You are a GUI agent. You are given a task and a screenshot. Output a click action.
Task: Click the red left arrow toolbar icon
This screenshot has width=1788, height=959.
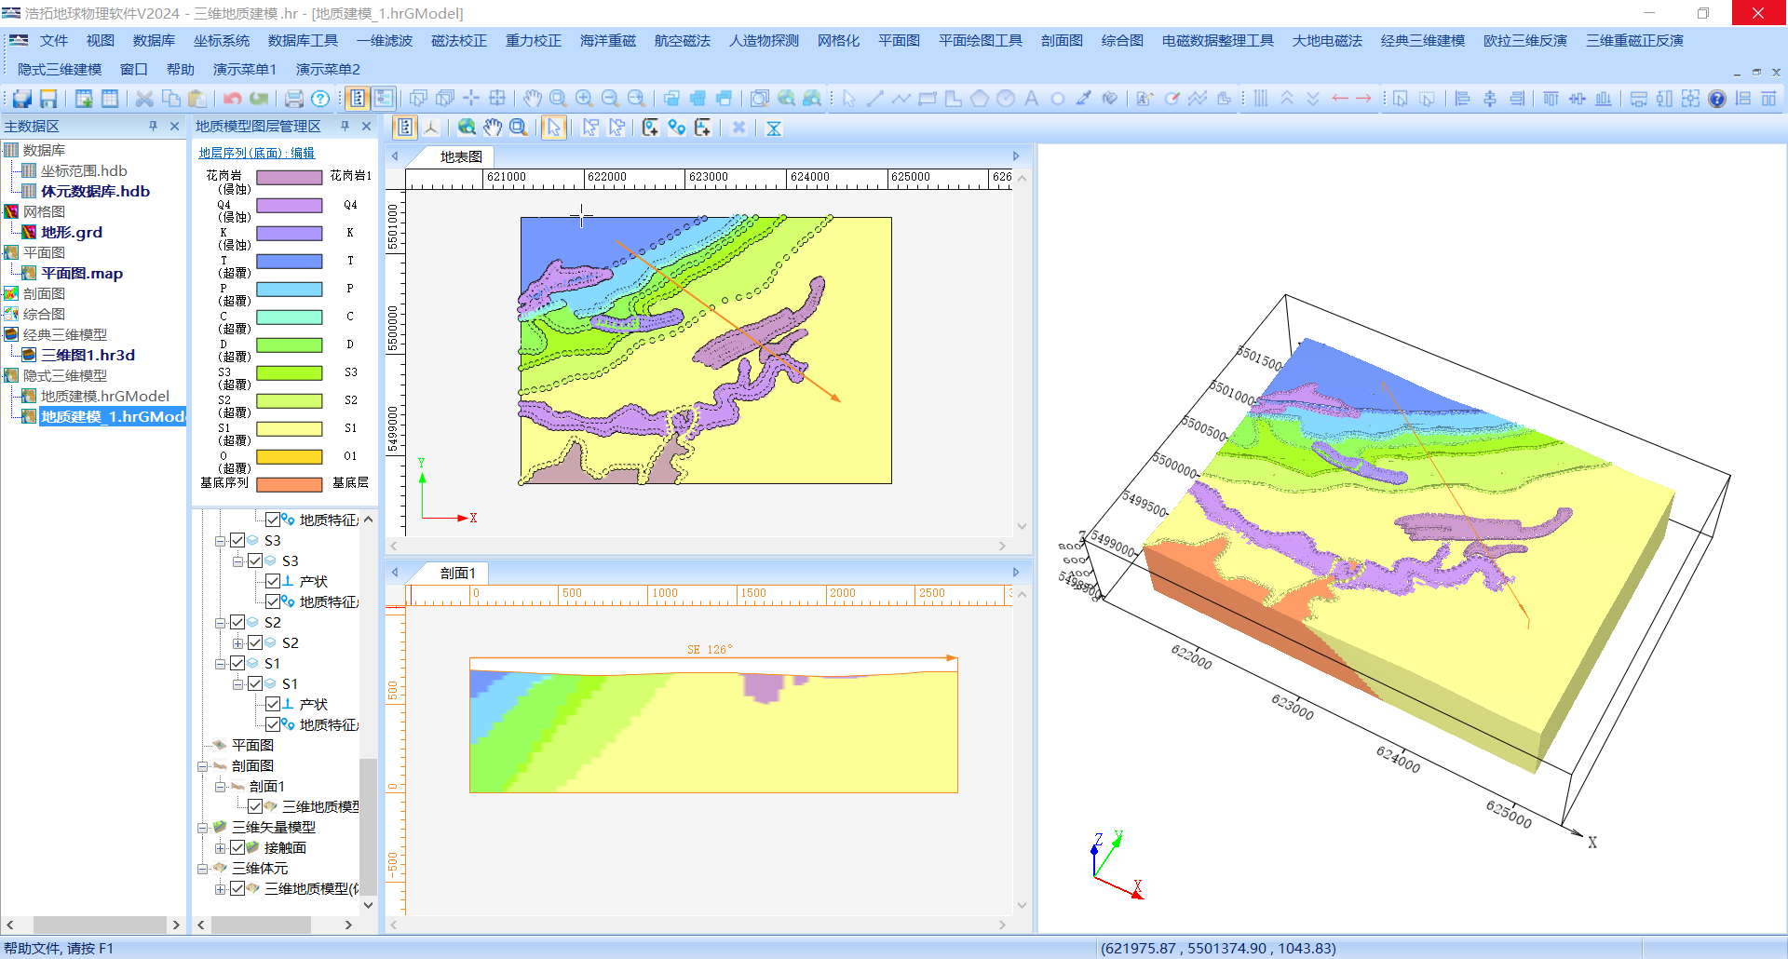coord(1339,99)
